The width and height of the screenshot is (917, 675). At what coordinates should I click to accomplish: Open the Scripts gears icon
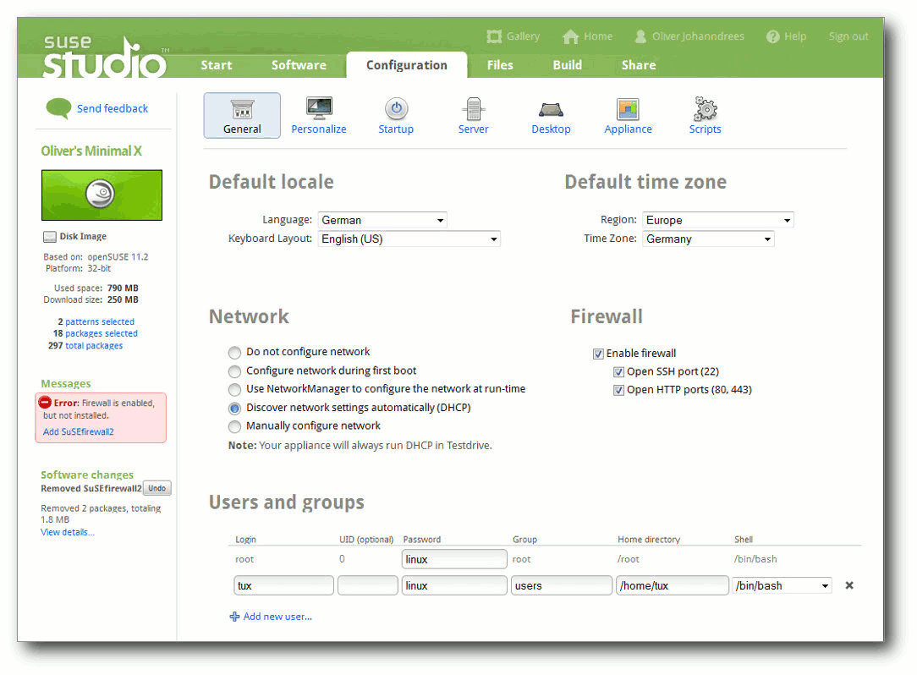(706, 109)
